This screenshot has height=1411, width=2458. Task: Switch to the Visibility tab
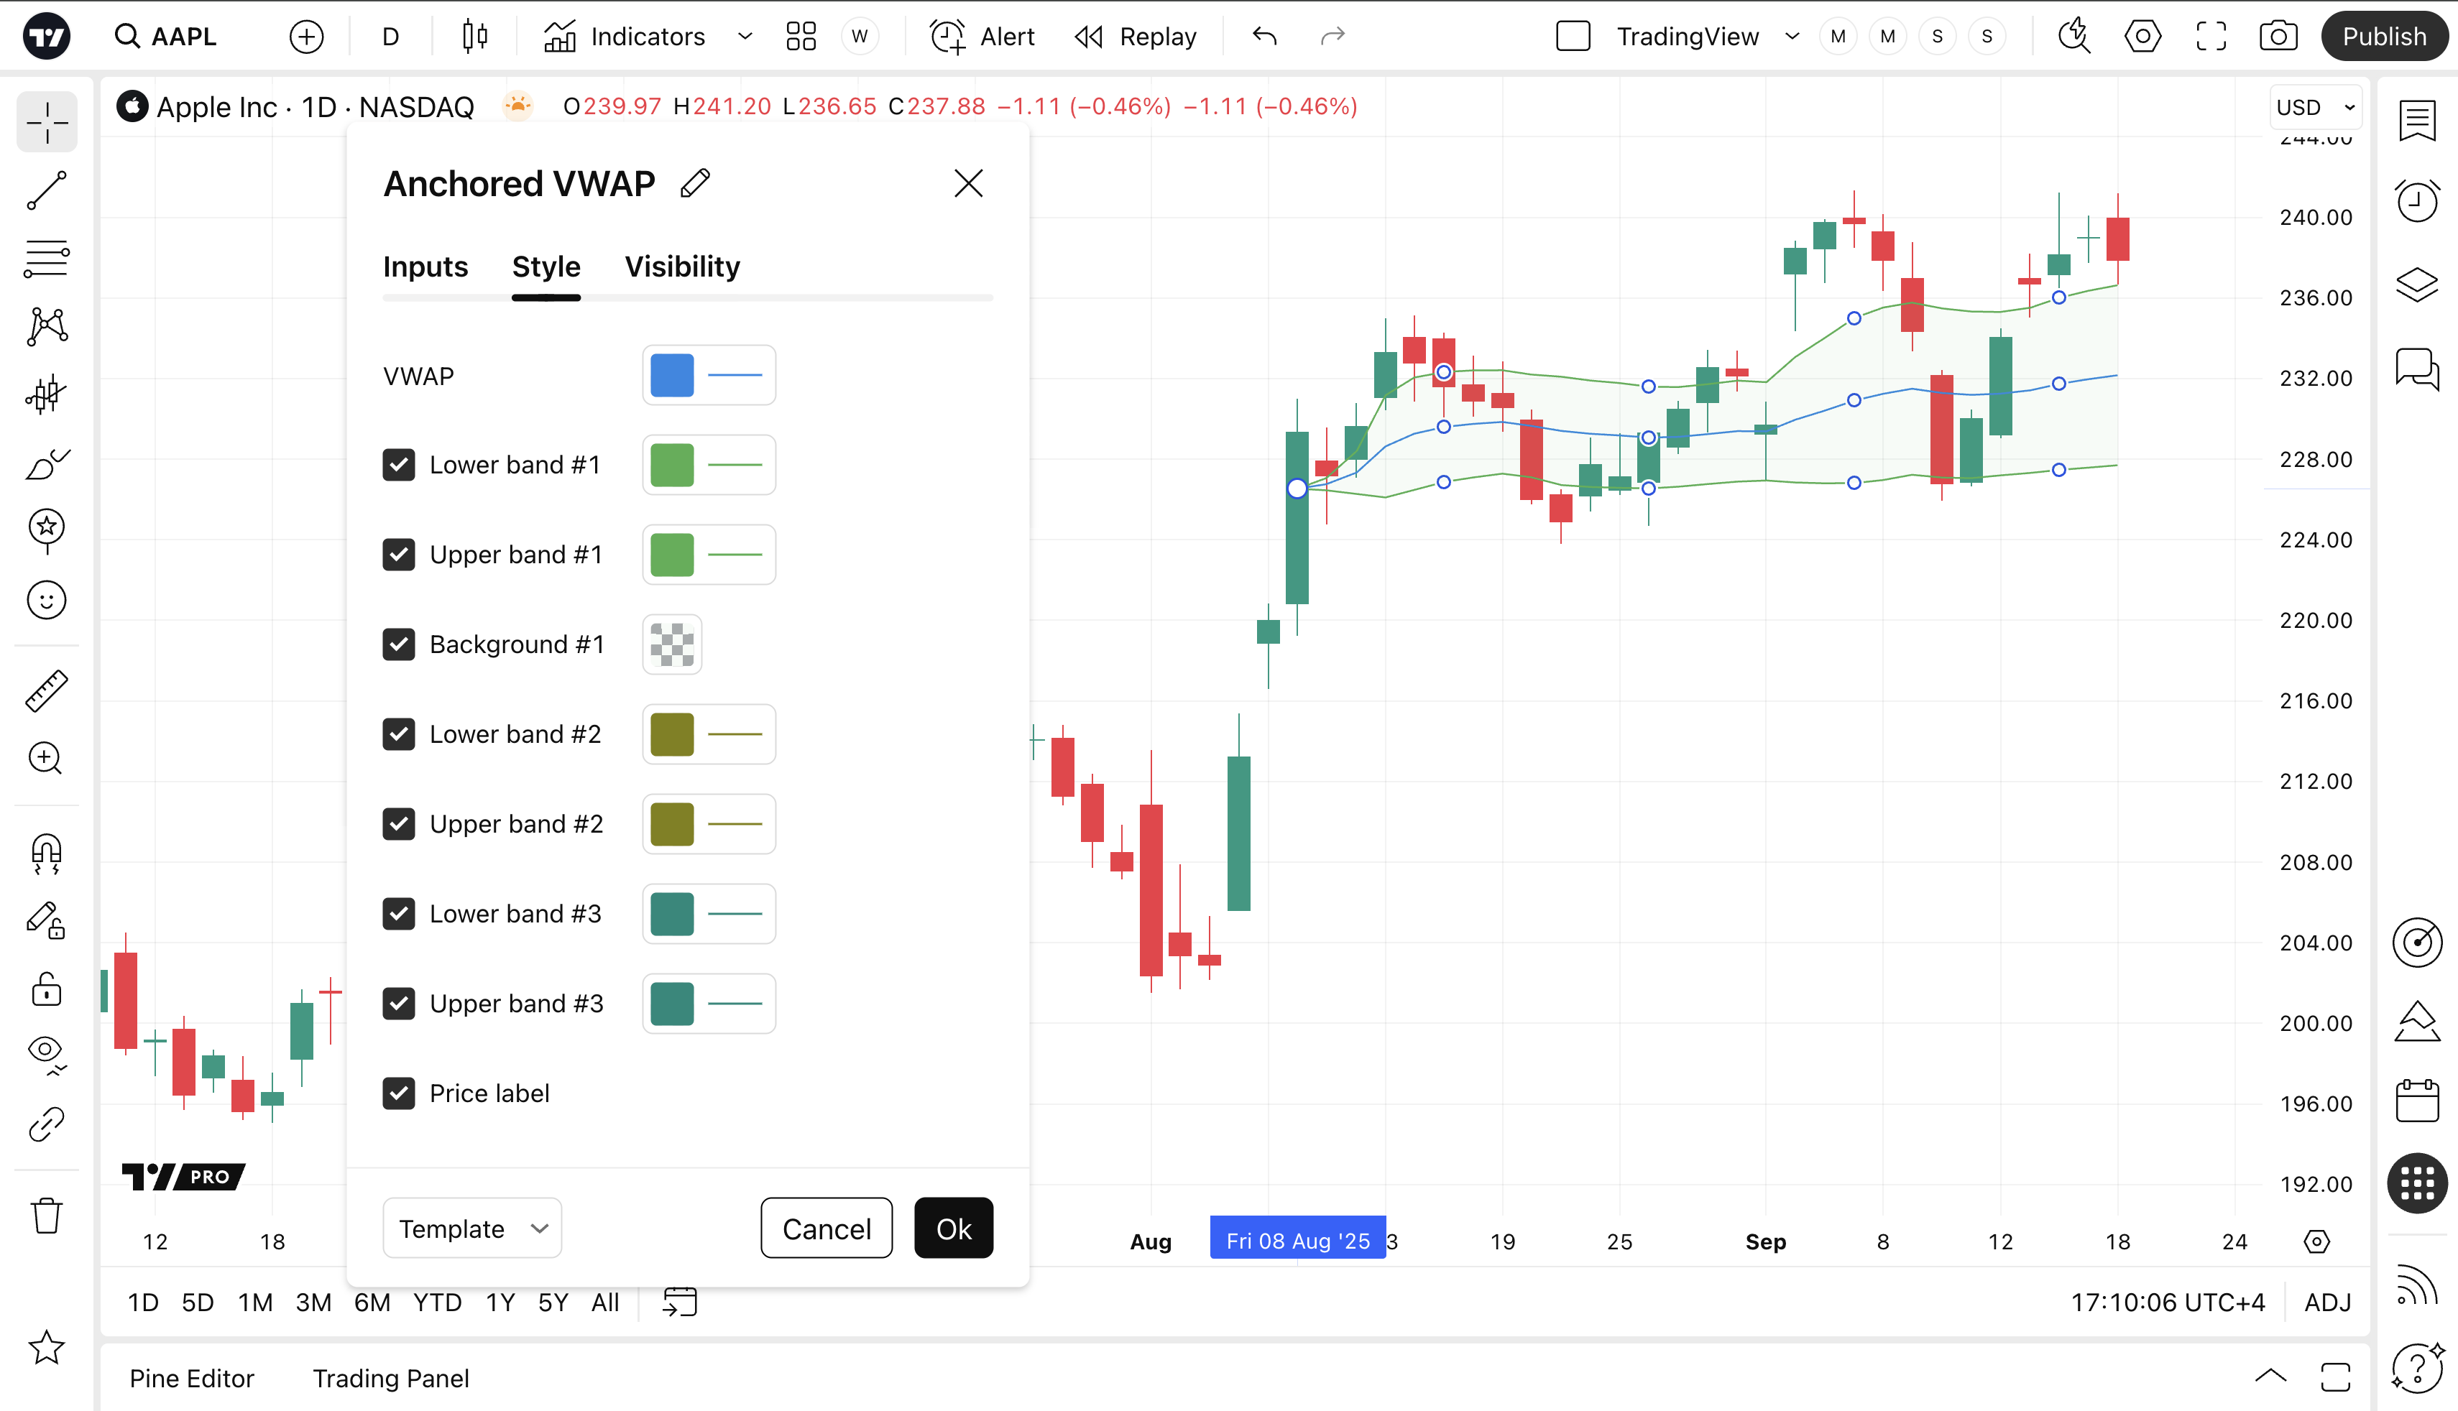[681, 267]
